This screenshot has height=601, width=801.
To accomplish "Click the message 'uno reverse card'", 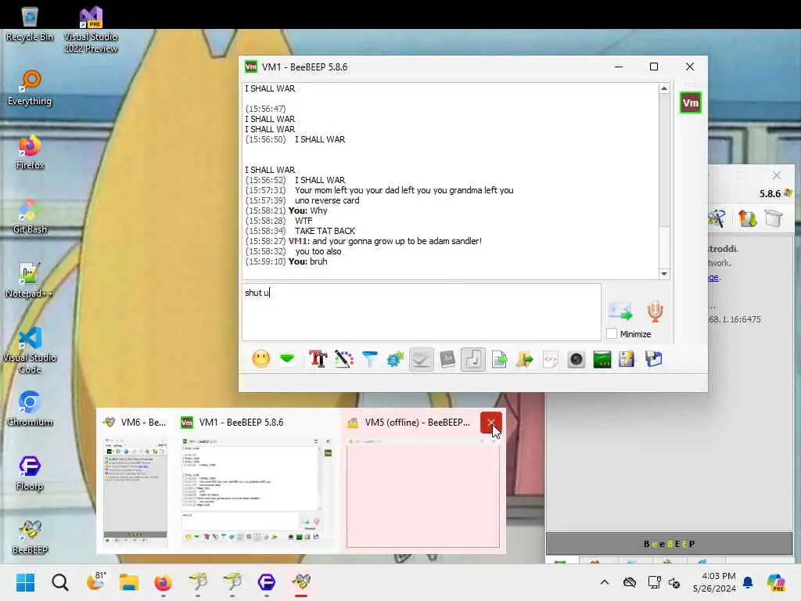I will tap(327, 200).
